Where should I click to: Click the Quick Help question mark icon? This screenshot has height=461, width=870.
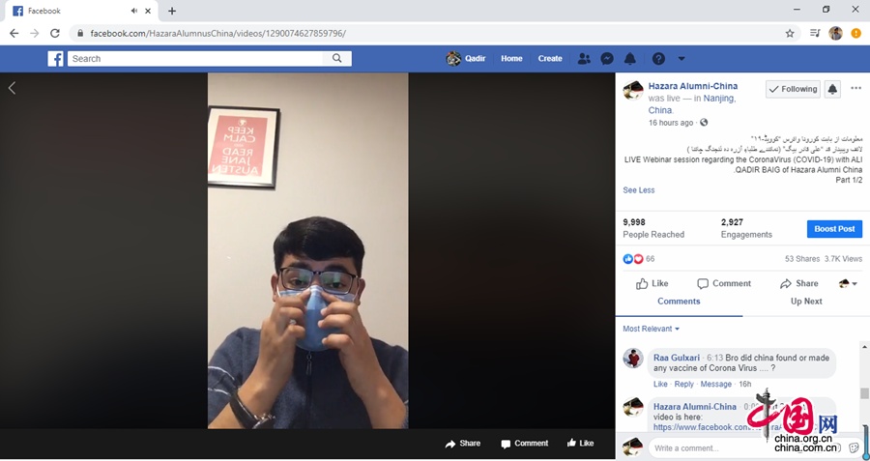pos(658,59)
